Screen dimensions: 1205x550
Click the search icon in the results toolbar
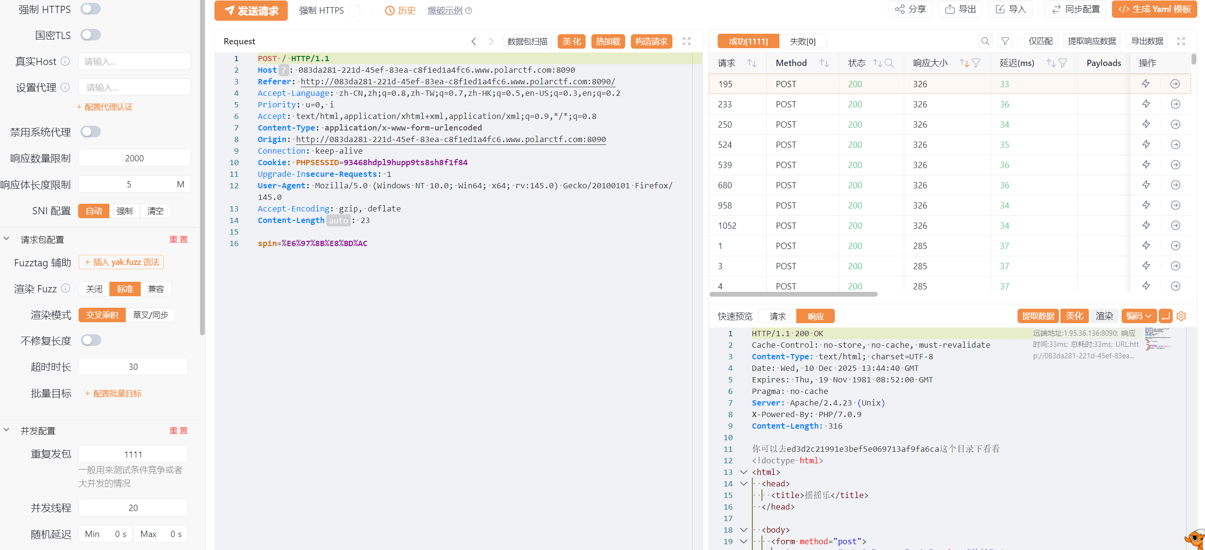(985, 41)
